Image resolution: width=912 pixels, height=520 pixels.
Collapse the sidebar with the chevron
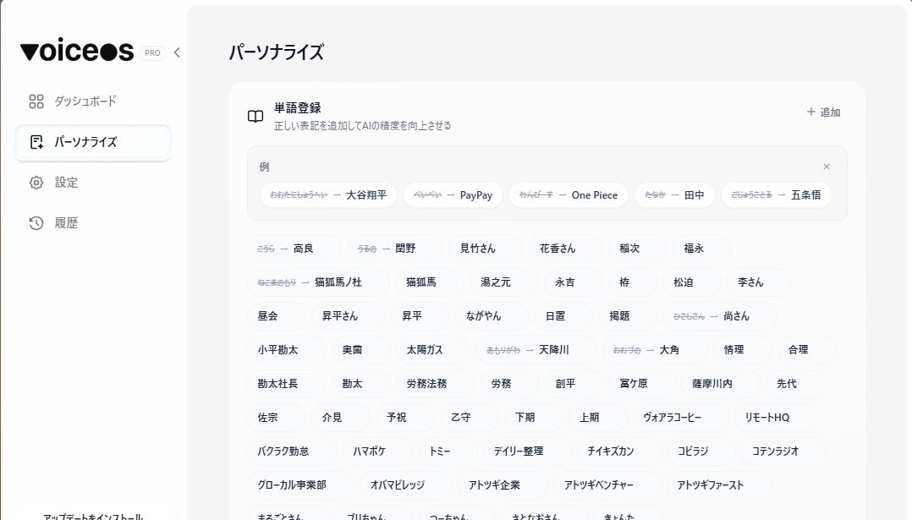click(177, 53)
